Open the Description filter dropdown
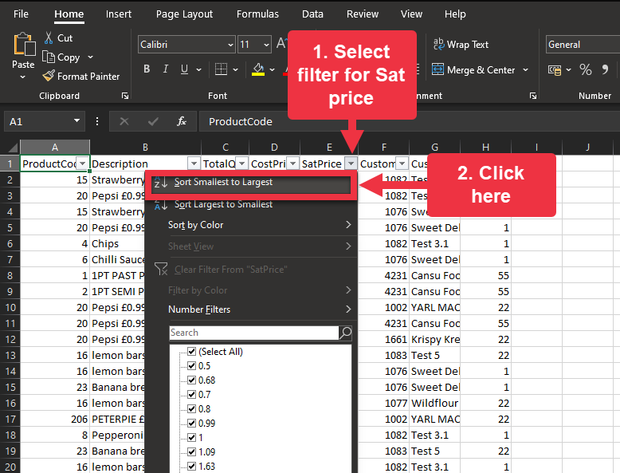The image size is (620, 473). [194, 163]
